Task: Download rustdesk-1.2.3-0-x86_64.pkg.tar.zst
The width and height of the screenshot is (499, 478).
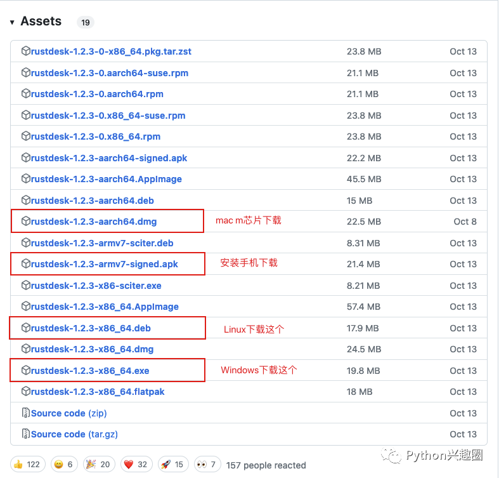Action: tap(111, 51)
